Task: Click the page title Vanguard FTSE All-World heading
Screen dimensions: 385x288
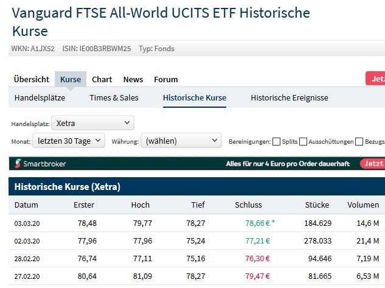Action: pyautogui.click(x=161, y=22)
